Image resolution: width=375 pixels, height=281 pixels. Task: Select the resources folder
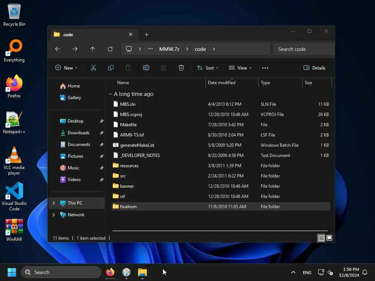[221, 166]
